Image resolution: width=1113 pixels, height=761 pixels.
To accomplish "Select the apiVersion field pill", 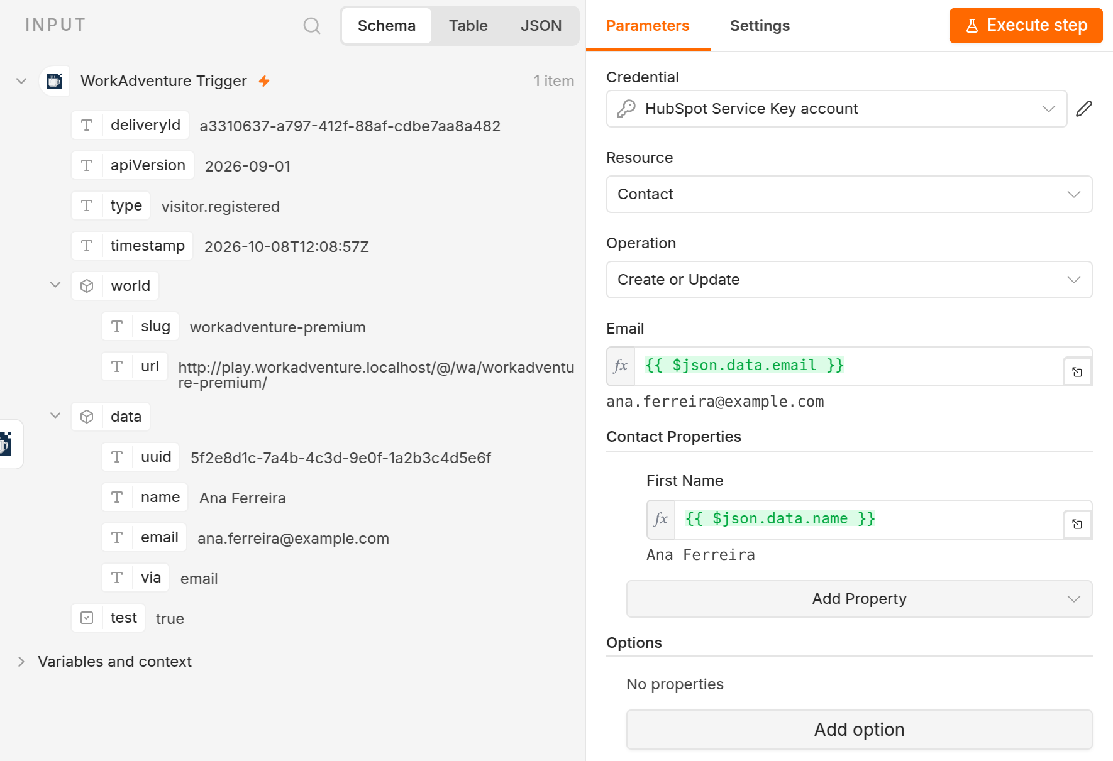I will [133, 165].
